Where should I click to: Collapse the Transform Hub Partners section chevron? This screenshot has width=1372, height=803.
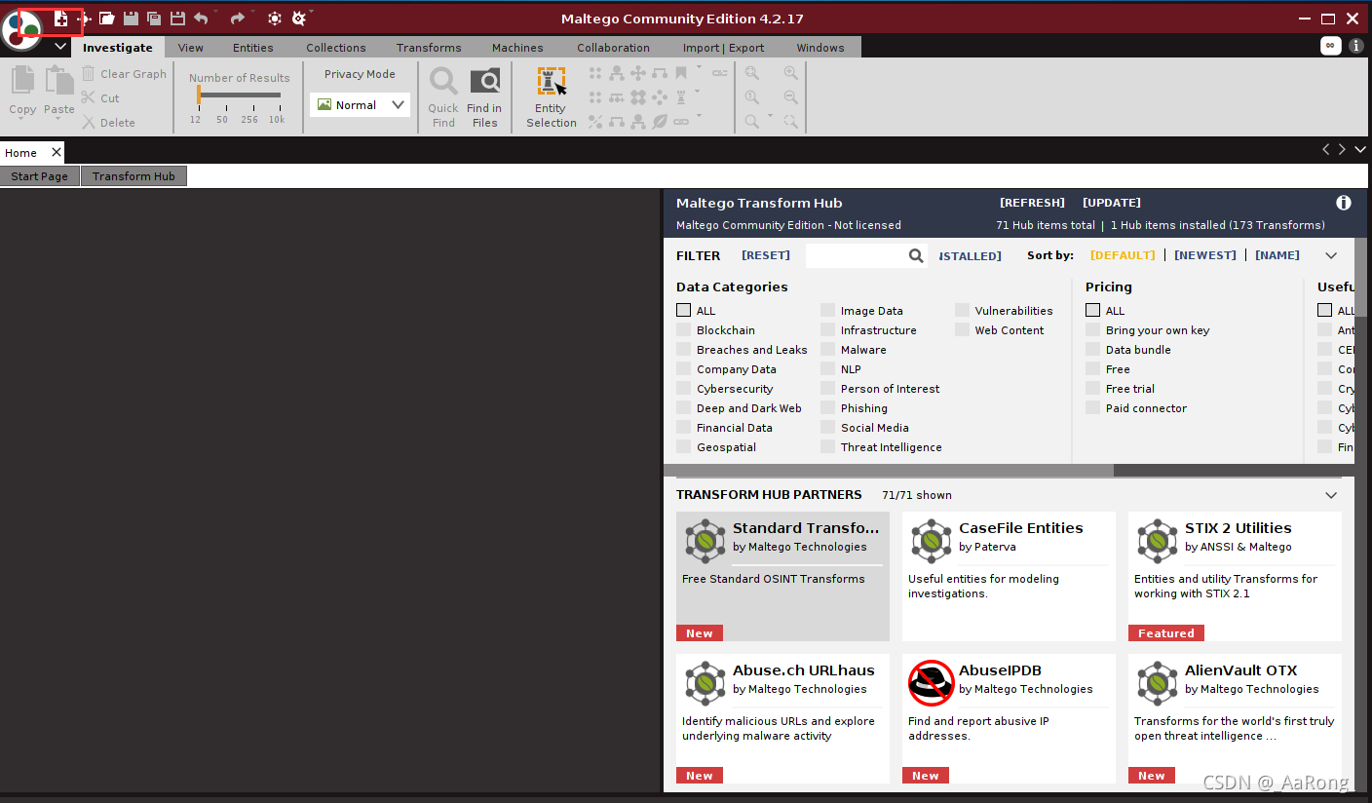1331,495
